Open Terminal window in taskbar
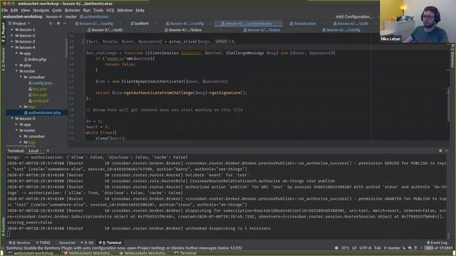Screen dimensions: 456x256 185,253
